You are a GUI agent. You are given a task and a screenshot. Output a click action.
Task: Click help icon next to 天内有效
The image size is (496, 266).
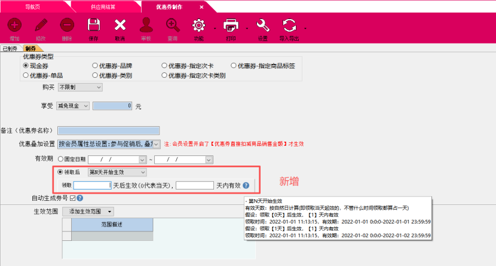tap(246, 186)
